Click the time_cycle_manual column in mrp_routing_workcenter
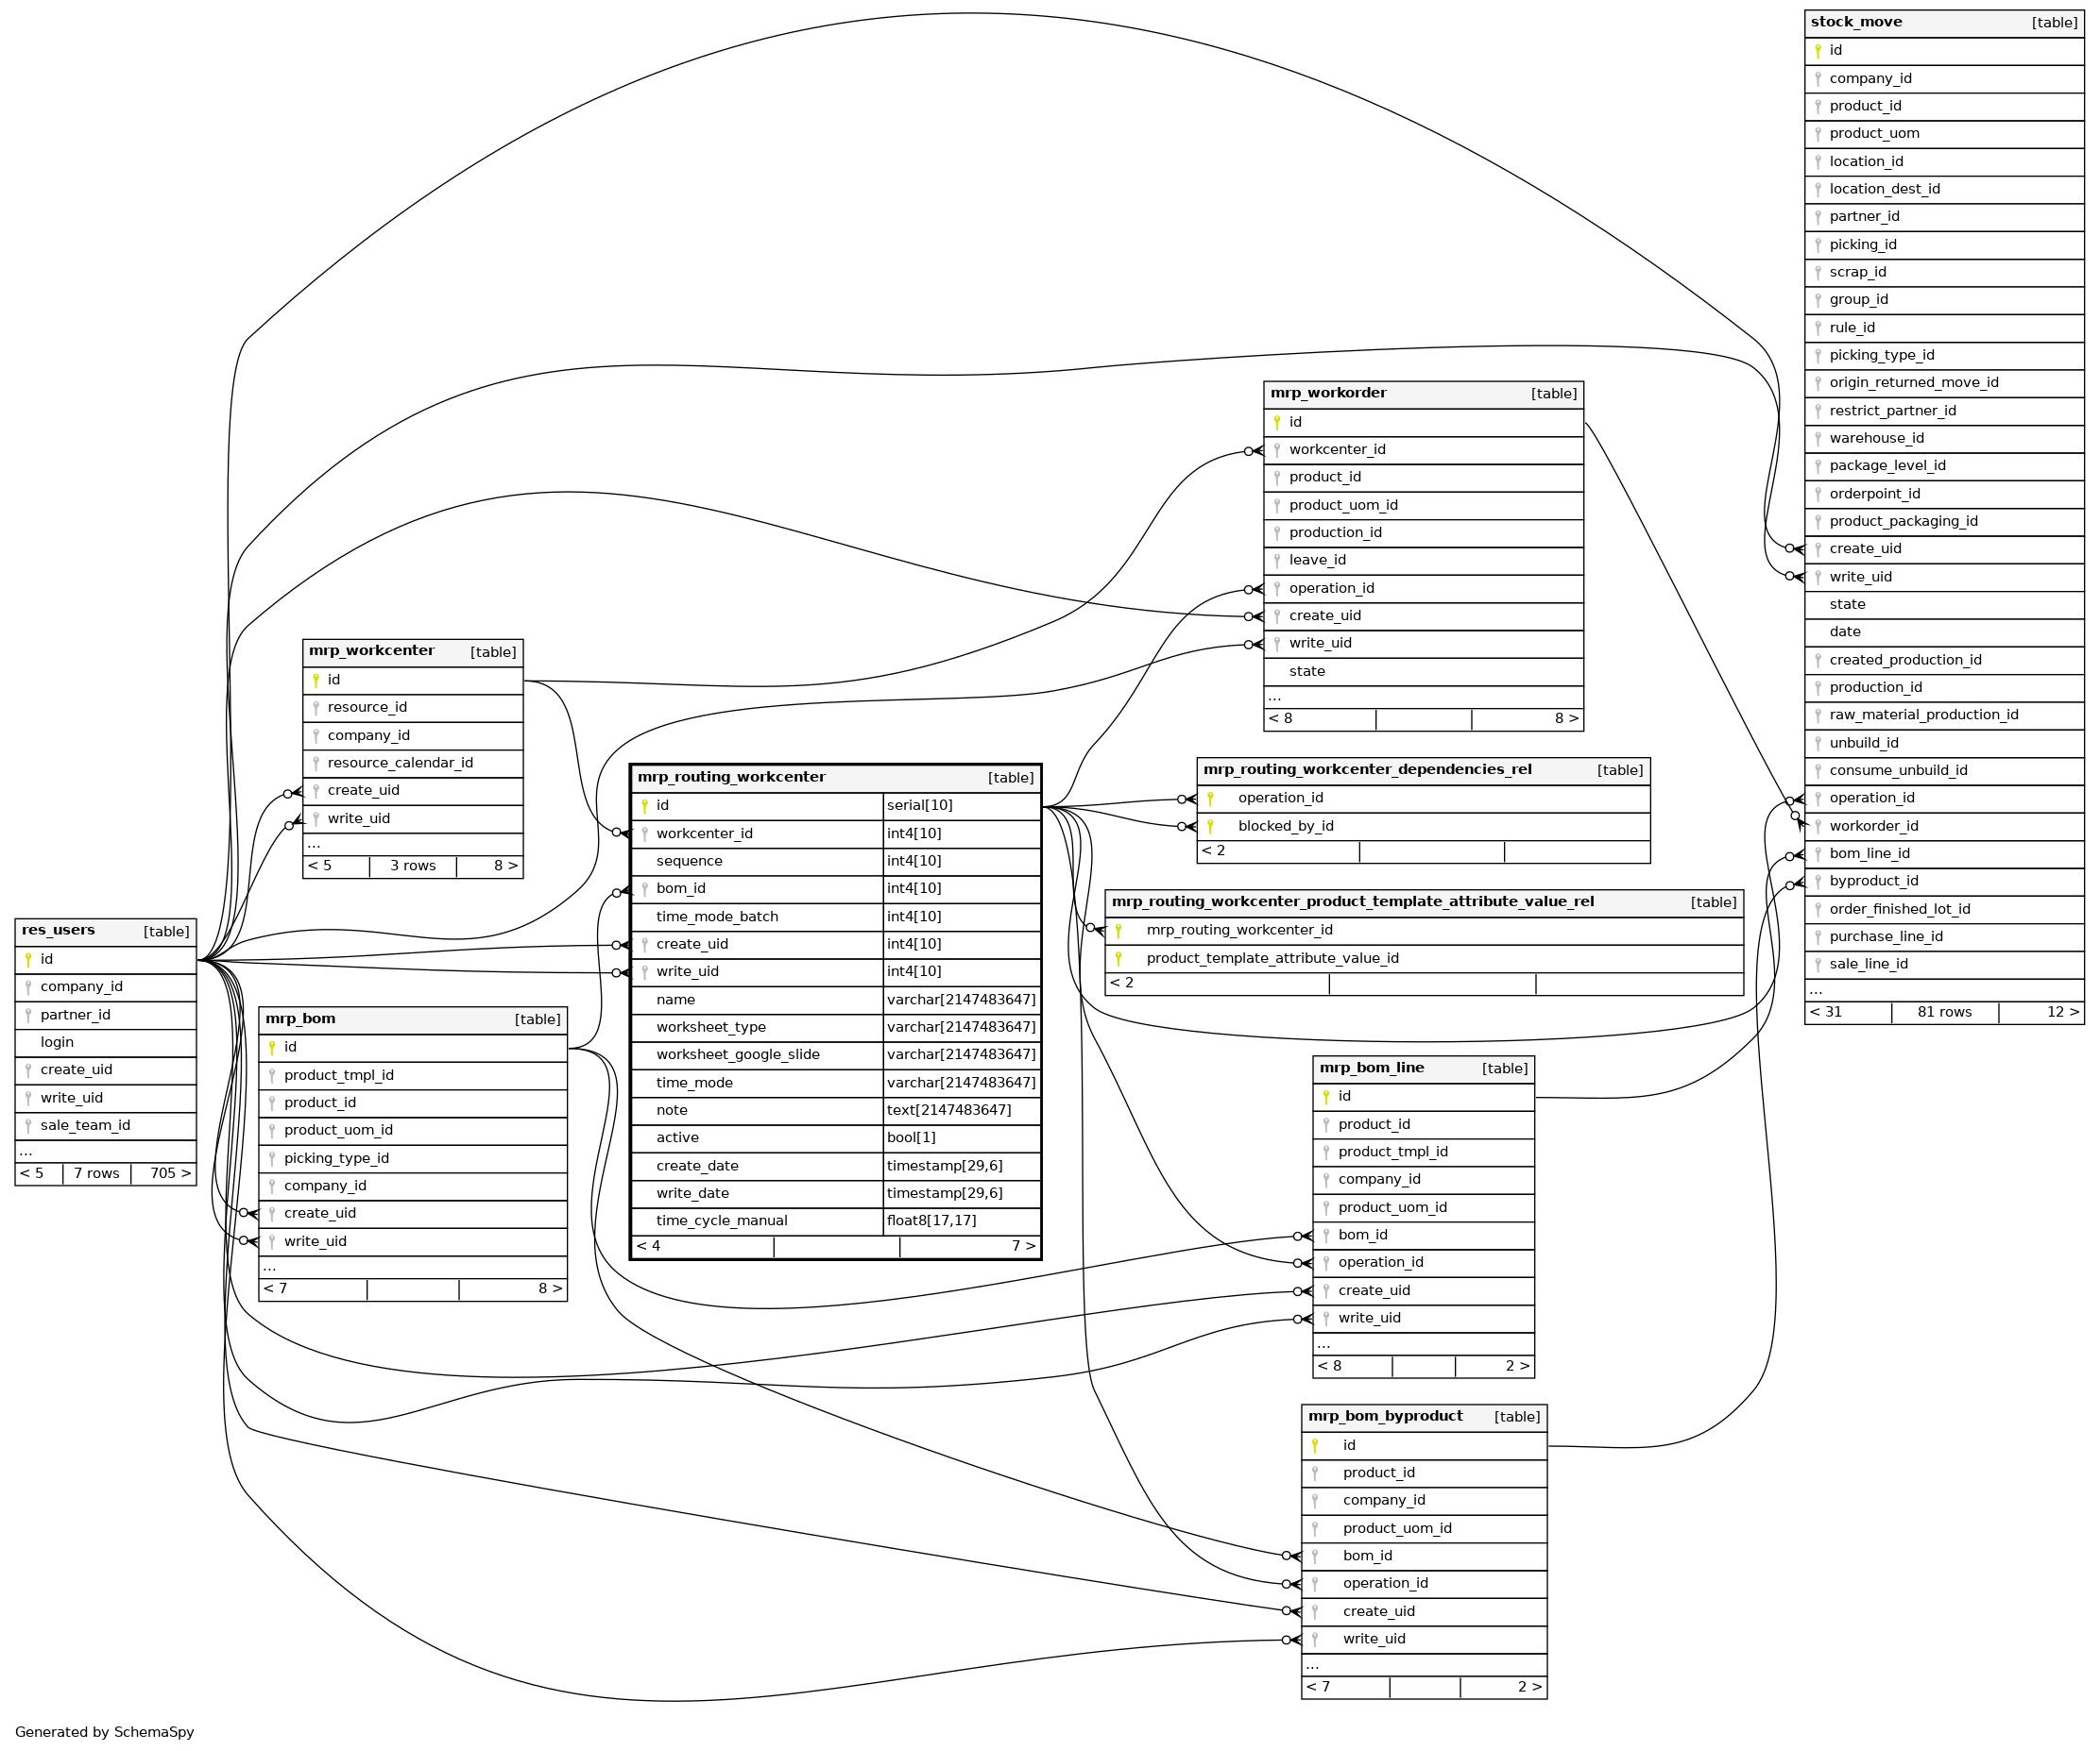 pos(721,1221)
